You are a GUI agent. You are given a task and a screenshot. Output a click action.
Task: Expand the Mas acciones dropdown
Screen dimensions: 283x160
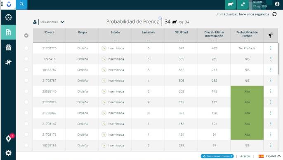[52, 22]
